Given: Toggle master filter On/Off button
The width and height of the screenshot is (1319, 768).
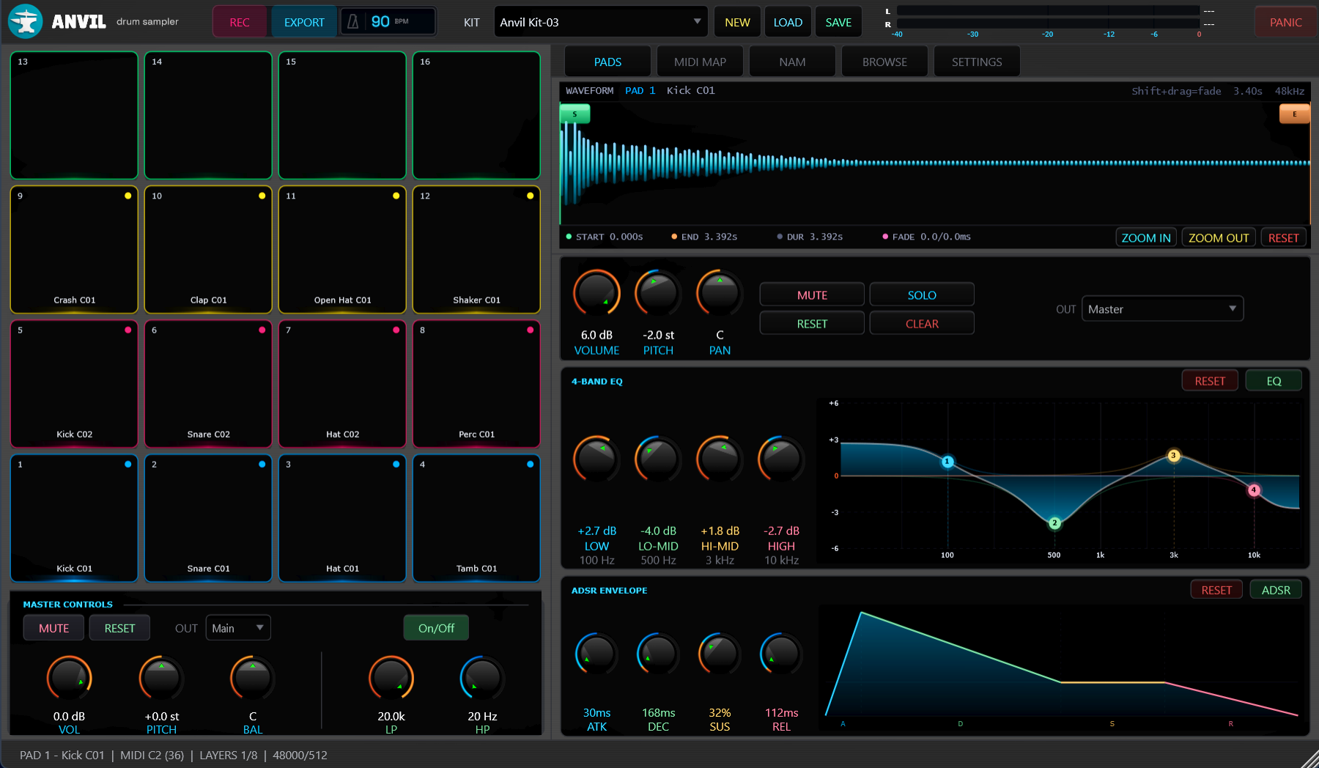Looking at the screenshot, I should (x=436, y=628).
